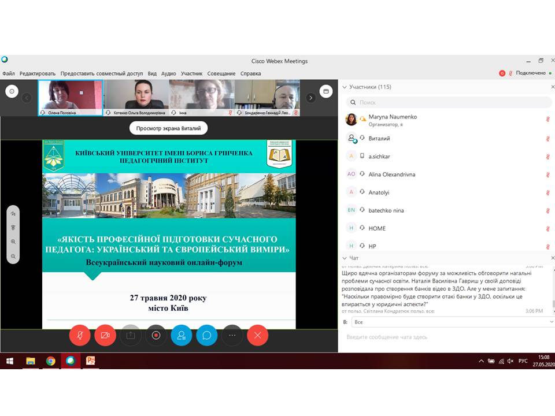Image resolution: width=555 pixels, height=416 pixels.
Task: Turn on camera with the video button
Action: tap(105, 335)
